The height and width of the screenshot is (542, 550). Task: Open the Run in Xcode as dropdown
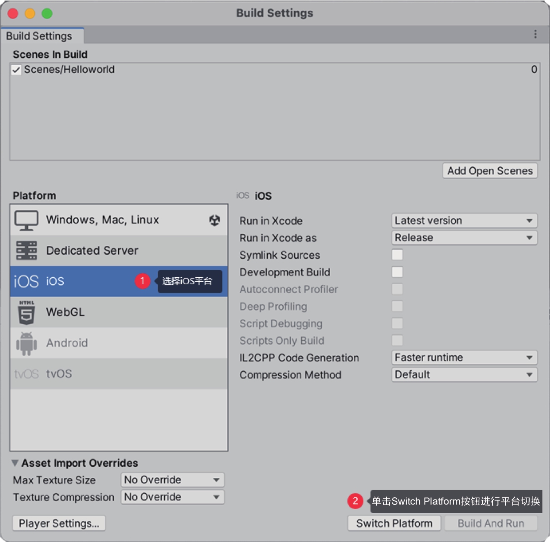point(464,238)
